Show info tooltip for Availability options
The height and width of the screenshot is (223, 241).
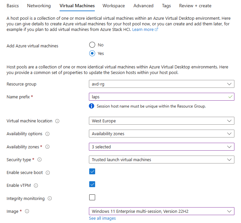[x=47, y=134]
